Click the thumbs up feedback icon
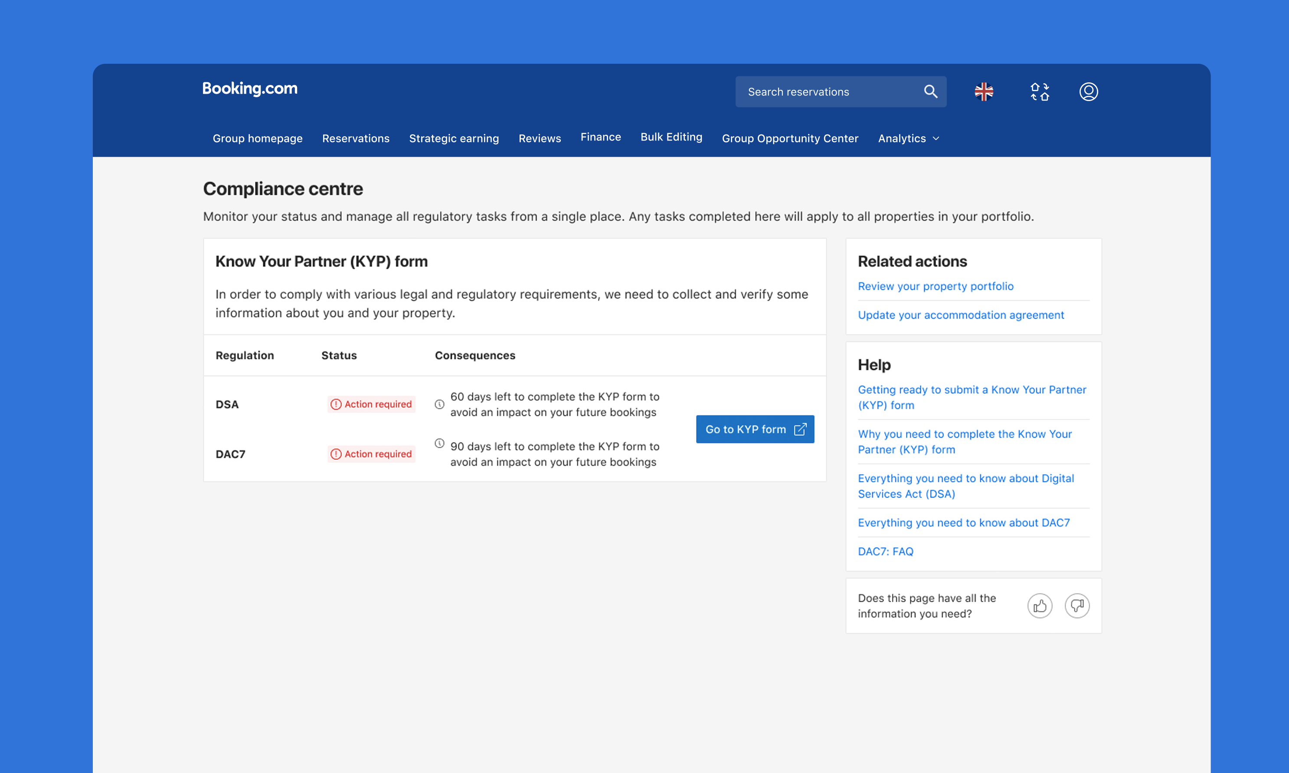 pyautogui.click(x=1040, y=606)
